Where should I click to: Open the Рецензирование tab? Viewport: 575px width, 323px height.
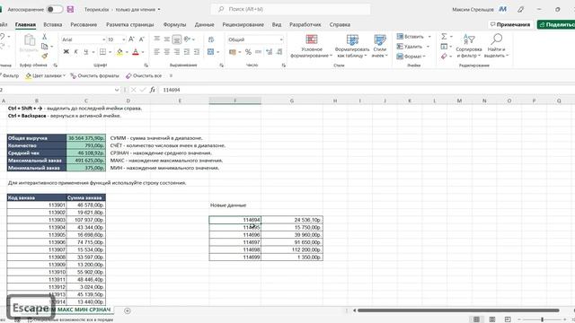pyautogui.click(x=243, y=24)
